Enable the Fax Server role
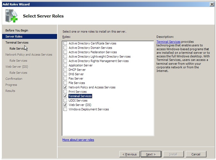This screenshot has height=160, width=216. pos(65,78)
